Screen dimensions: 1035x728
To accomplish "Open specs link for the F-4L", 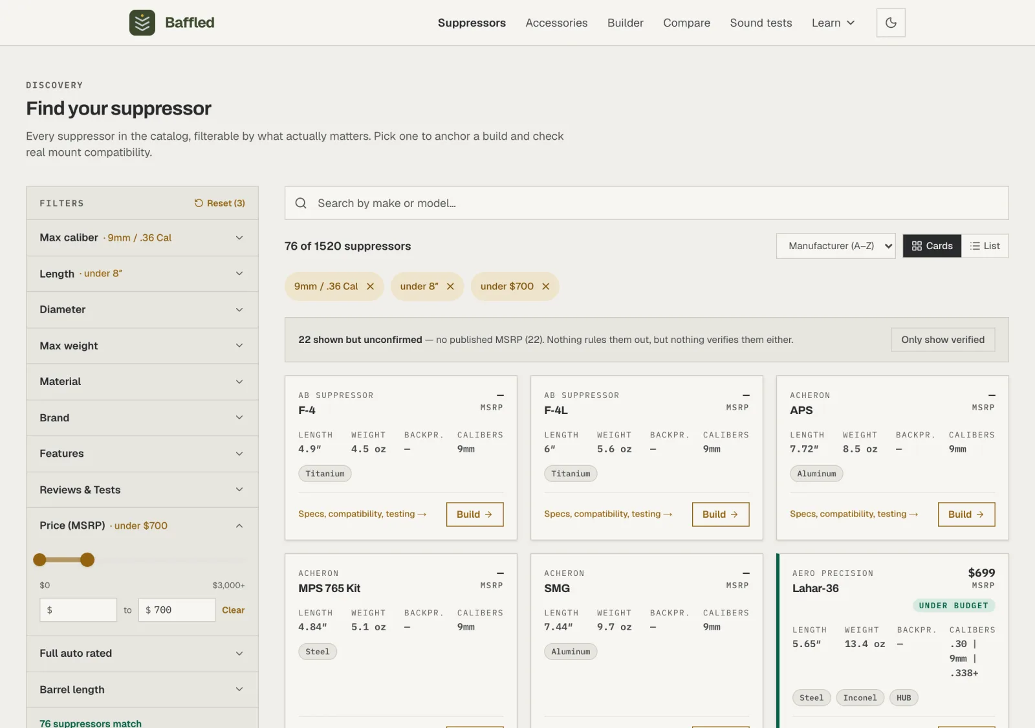I will pyautogui.click(x=608, y=514).
